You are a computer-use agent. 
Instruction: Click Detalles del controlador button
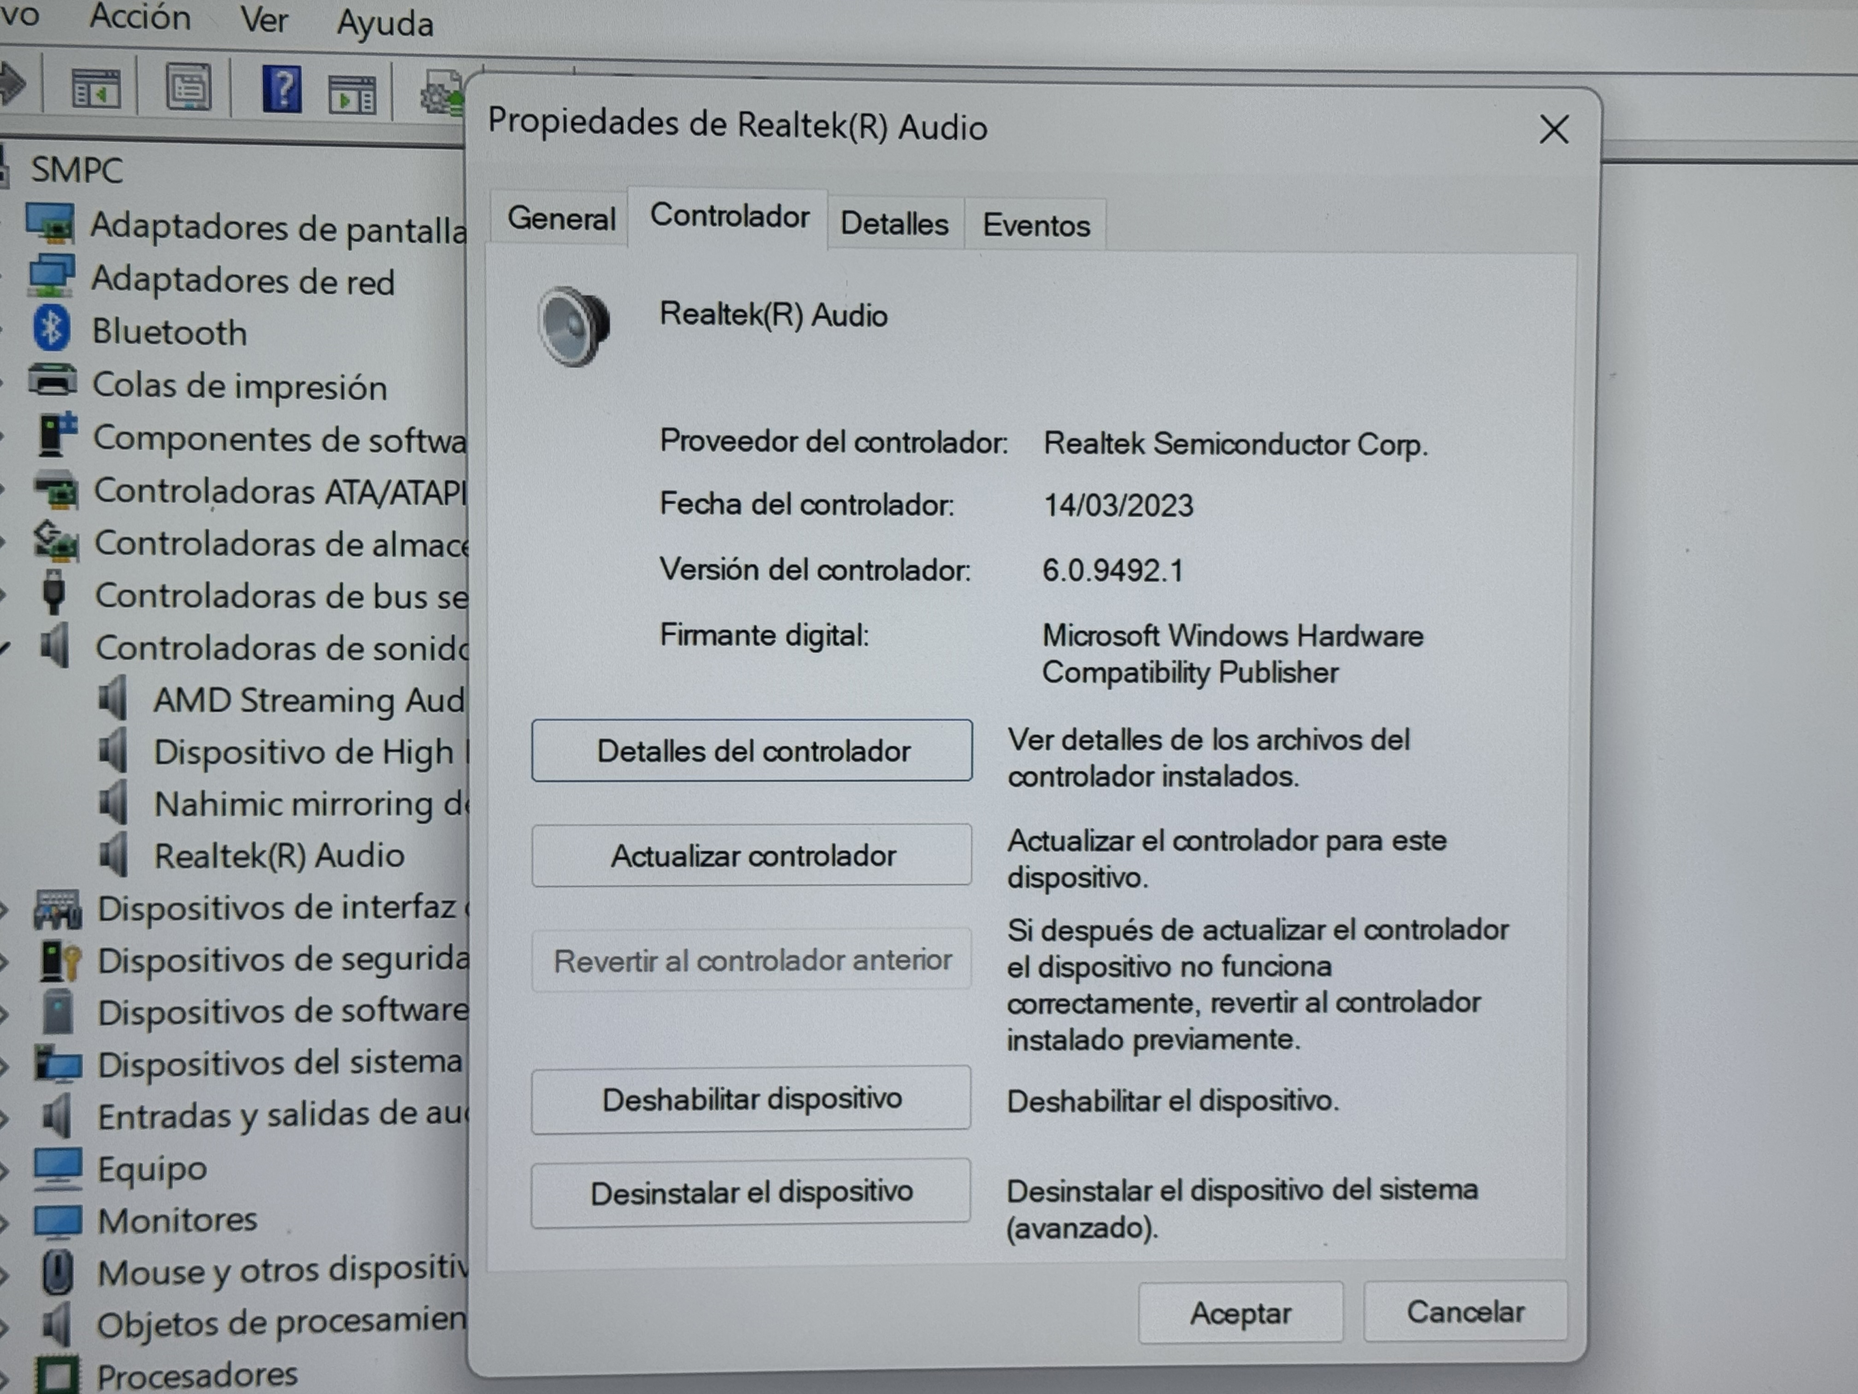pyautogui.click(x=752, y=750)
